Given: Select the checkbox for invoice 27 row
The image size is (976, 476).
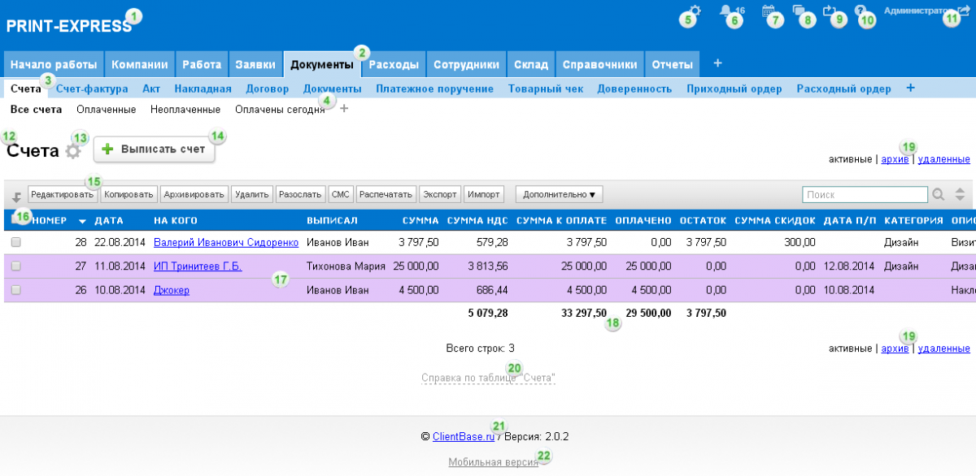Looking at the screenshot, I should coord(16,266).
